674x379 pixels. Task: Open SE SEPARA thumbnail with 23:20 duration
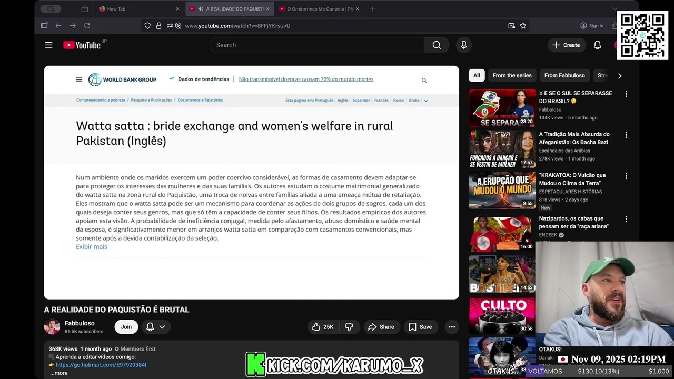(502, 108)
